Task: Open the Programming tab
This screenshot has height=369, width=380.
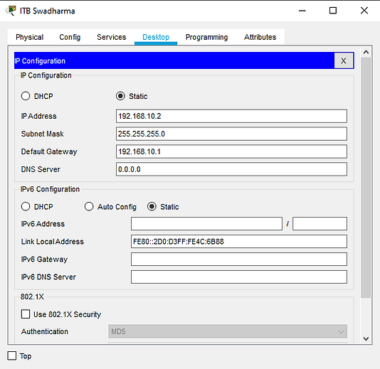Action: point(206,37)
